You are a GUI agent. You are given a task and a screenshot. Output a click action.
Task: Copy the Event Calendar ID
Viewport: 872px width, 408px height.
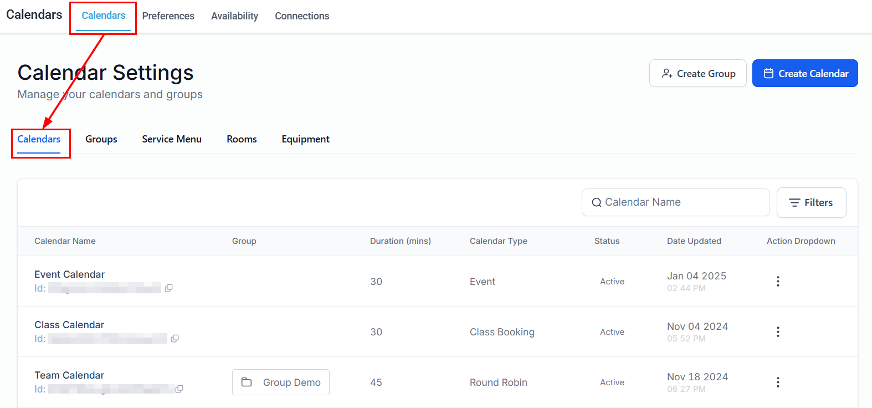point(168,288)
